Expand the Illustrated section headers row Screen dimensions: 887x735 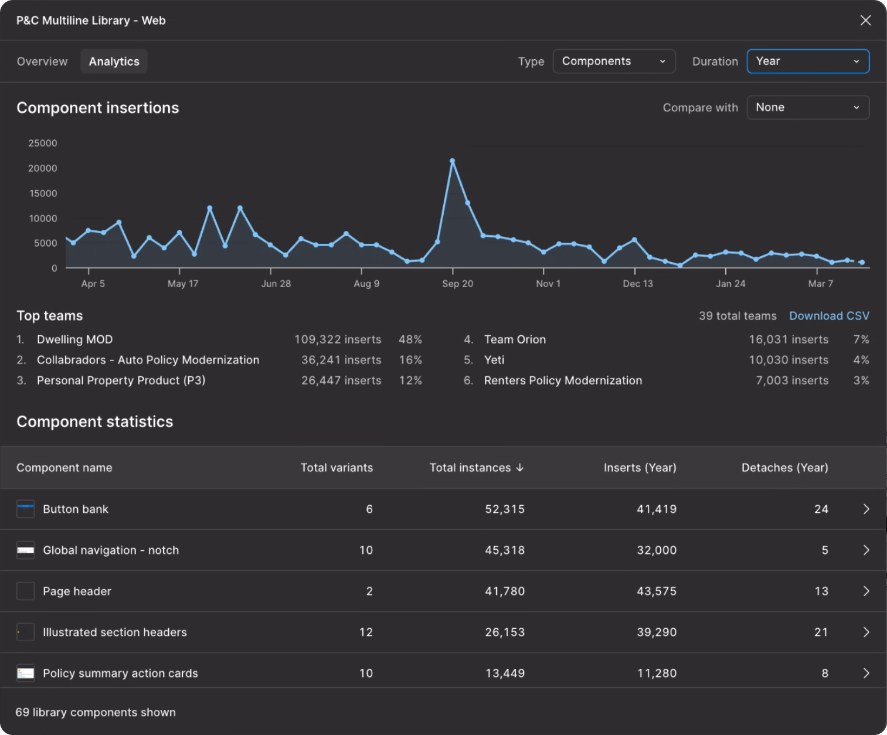pyautogui.click(x=866, y=632)
